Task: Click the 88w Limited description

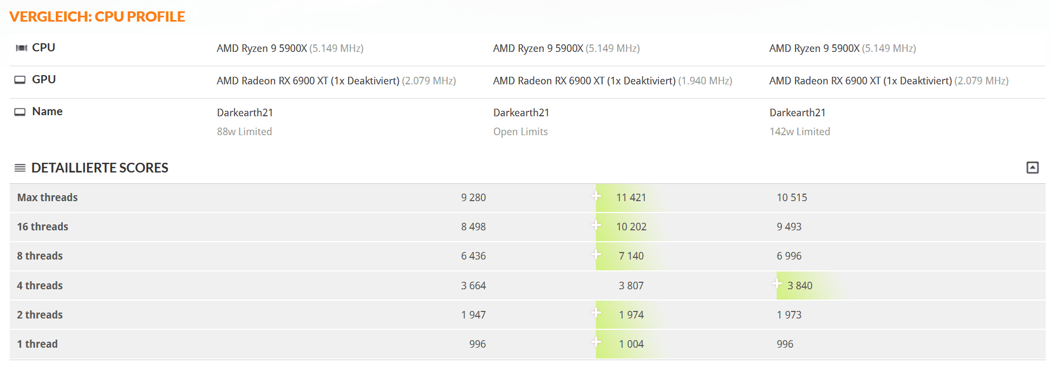Action: point(244,131)
